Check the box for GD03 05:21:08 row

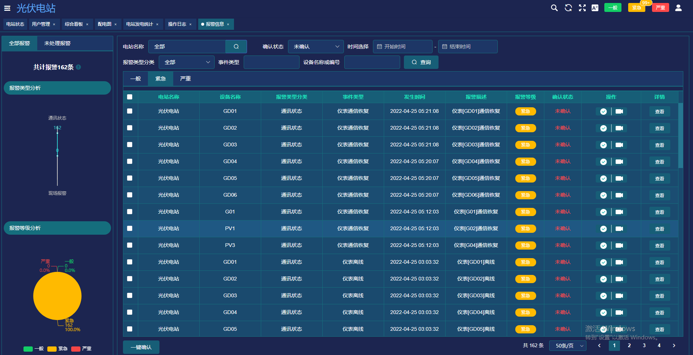(130, 145)
